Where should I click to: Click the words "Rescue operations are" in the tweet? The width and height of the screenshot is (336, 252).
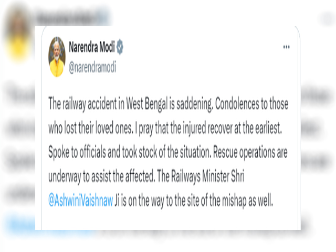pos(250,152)
